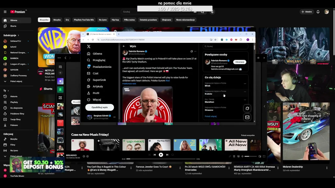Click the YouTube voice search microphone
335x188 pixels.
pyautogui.click(x=212, y=12)
